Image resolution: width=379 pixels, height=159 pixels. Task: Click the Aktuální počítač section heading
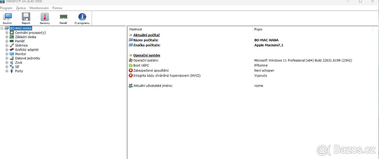tap(147, 35)
